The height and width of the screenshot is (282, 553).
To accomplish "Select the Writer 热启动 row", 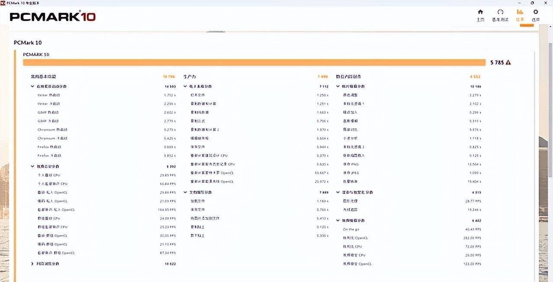I will [107, 95].
